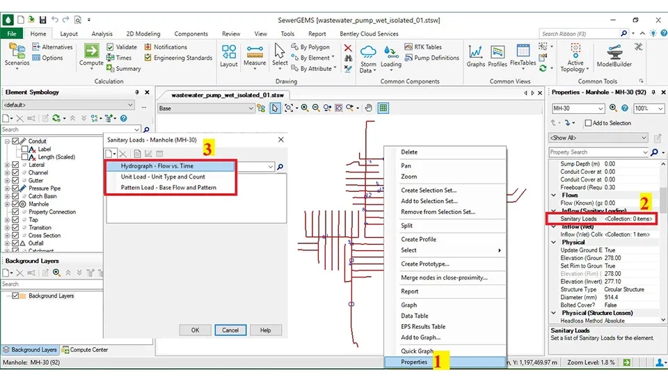This screenshot has height=381, width=668.
Task: Open the Scenarios tool
Action: (x=17, y=54)
